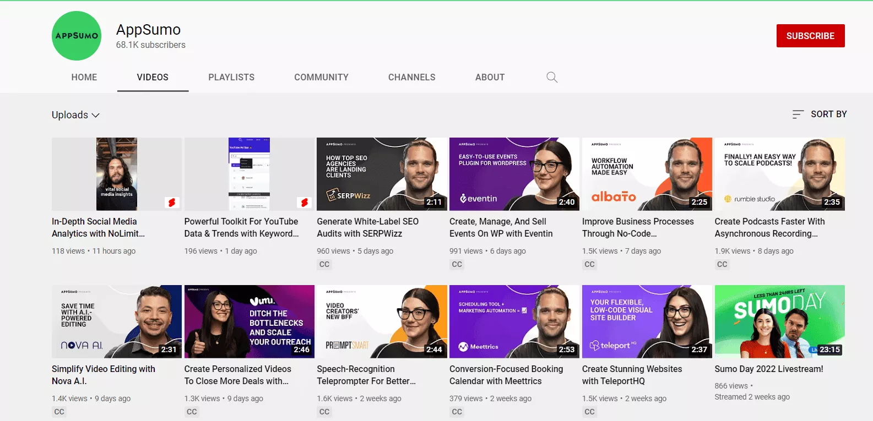Play the albato workflow automation thumbnail
This screenshot has height=421, width=873.
(647, 174)
